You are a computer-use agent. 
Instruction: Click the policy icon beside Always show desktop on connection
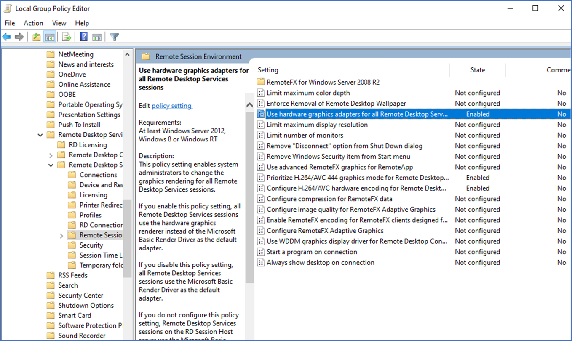[x=261, y=263]
